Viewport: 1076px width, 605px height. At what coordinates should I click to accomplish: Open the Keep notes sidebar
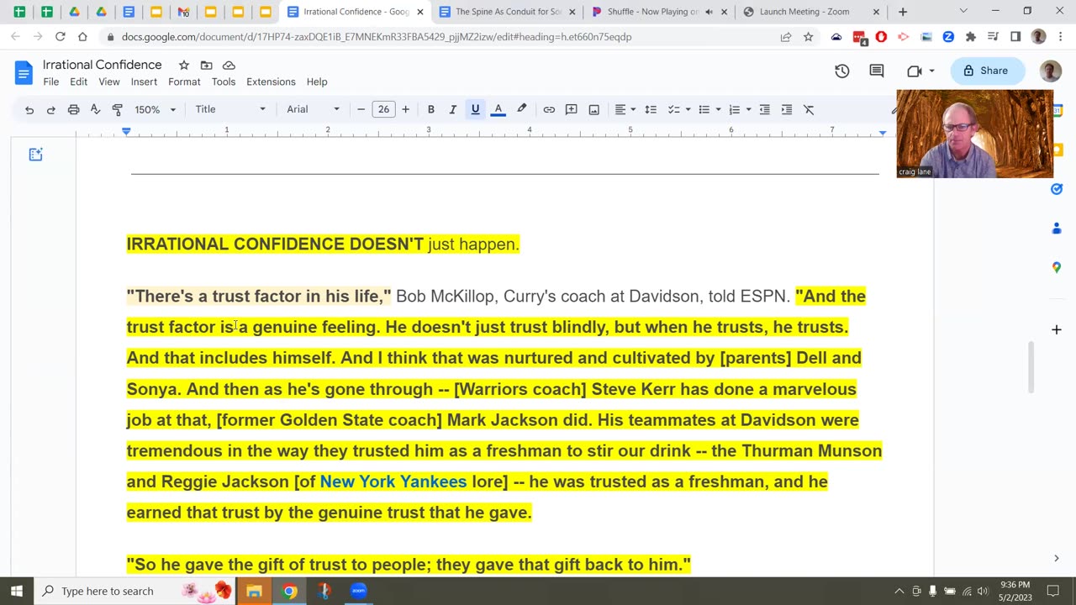1057,150
